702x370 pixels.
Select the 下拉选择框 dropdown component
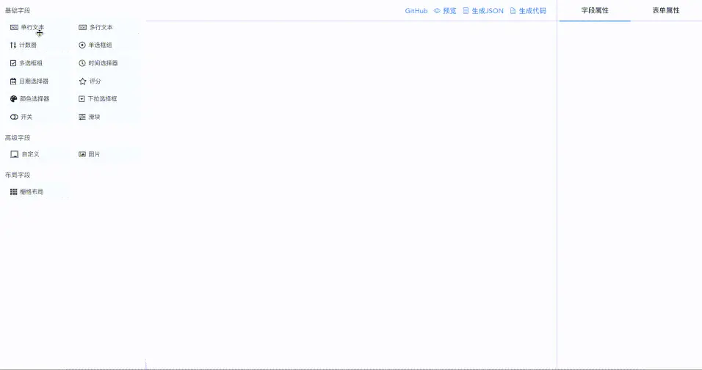(x=106, y=99)
